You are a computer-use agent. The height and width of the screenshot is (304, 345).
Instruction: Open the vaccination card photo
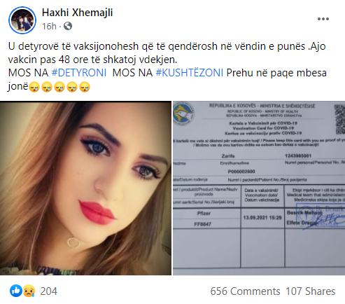coord(259,188)
